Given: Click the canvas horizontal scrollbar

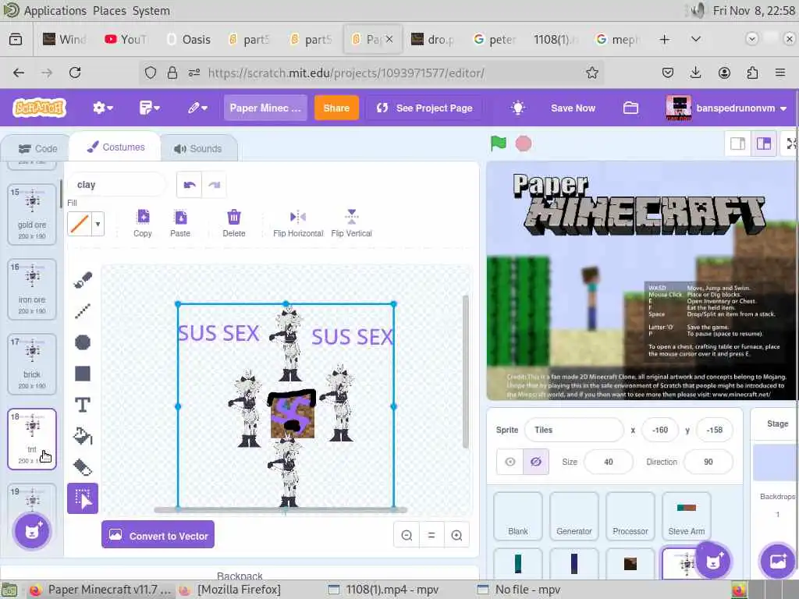Looking at the screenshot, I should point(280,509).
